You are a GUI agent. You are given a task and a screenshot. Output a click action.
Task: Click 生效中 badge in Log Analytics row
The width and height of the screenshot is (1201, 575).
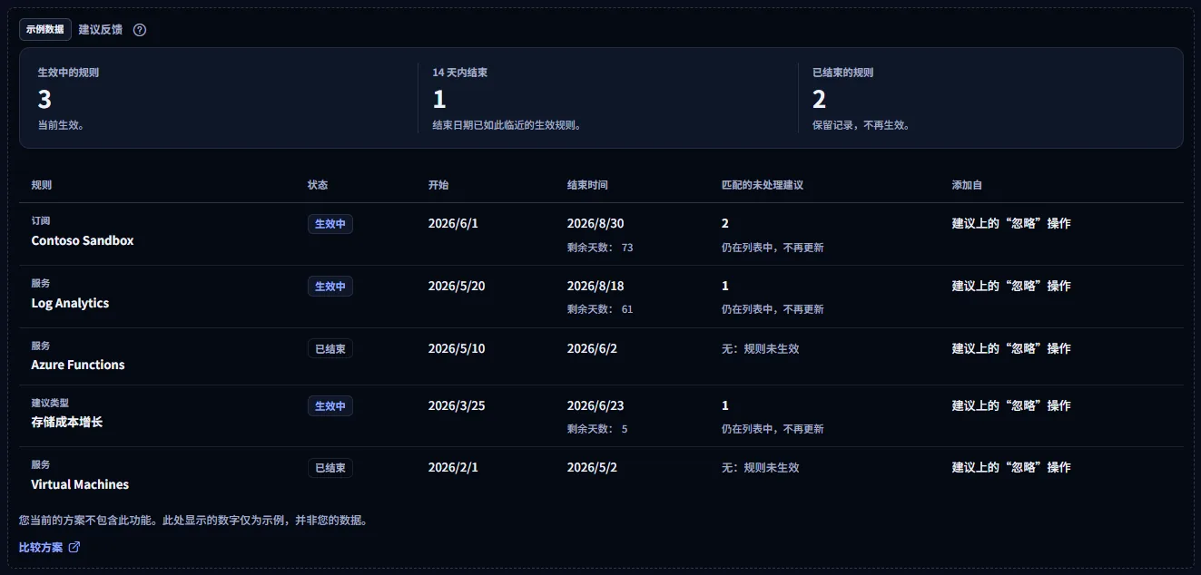(x=330, y=287)
